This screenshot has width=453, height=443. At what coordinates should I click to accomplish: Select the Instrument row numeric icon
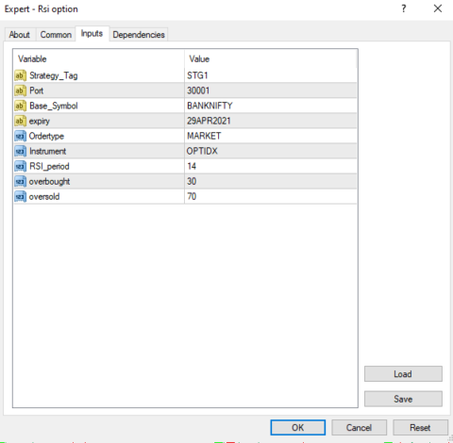point(20,151)
